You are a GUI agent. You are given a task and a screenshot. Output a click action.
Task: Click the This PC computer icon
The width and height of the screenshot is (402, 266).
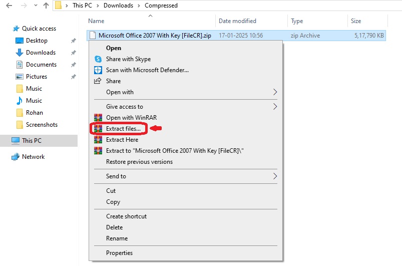[16, 141]
